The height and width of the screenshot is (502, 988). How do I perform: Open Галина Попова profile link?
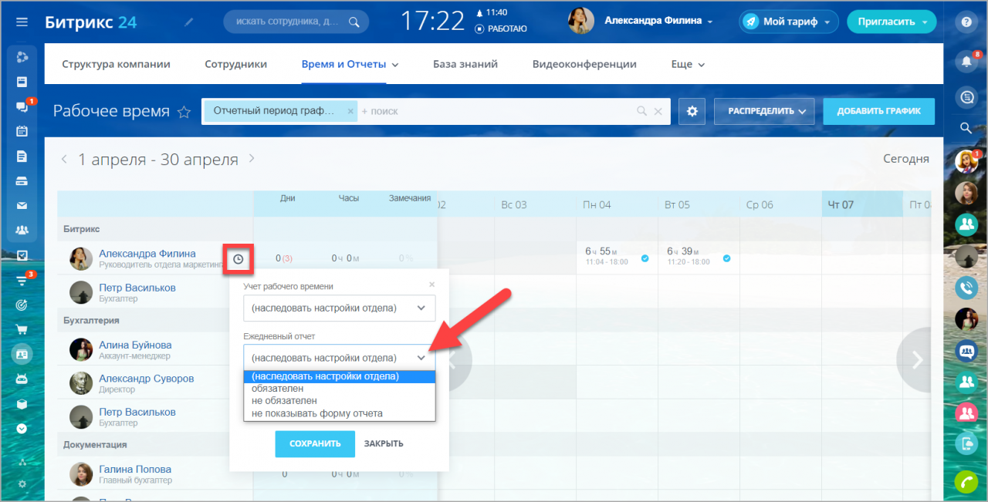pyautogui.click(x=135, y=469)
